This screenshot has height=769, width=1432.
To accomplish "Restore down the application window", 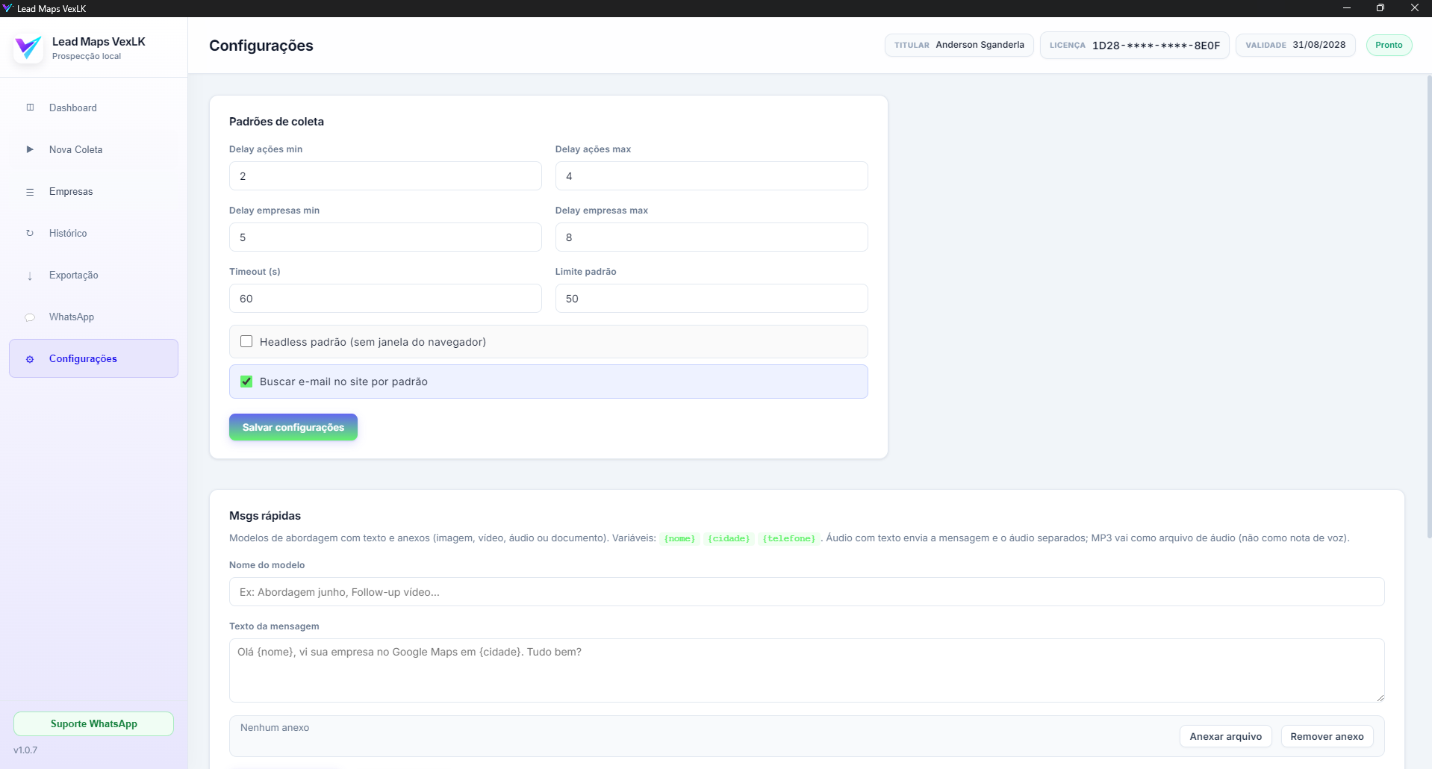I will click(x=1380, y=8).
